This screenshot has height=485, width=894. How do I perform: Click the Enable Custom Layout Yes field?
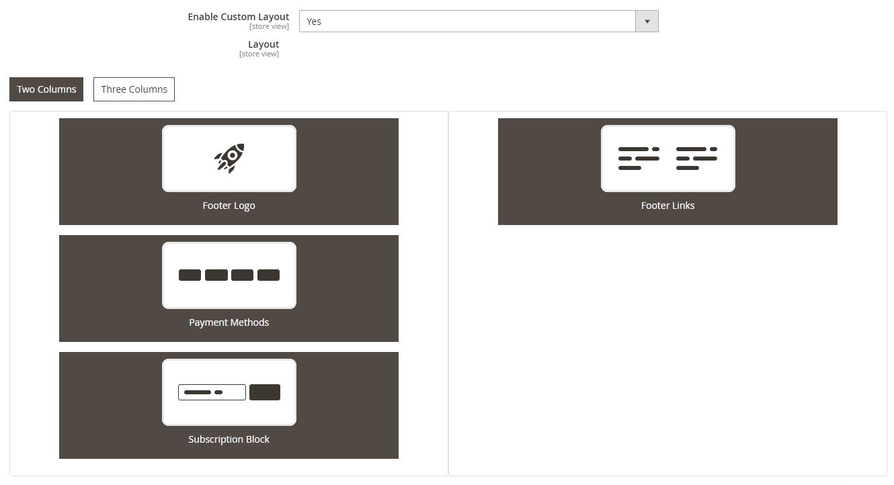(x=479, y=21)
